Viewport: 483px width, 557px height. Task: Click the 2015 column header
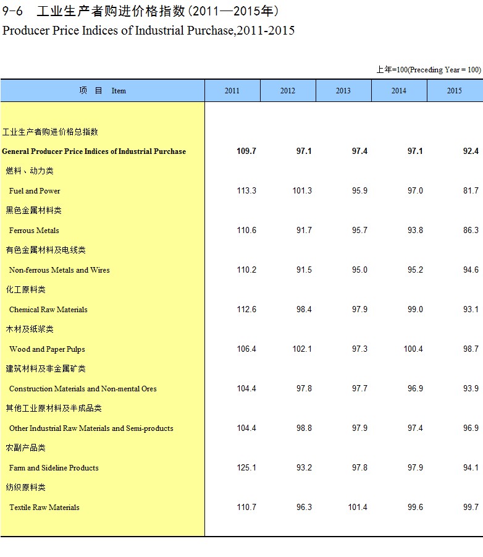(x=455, y=91)
